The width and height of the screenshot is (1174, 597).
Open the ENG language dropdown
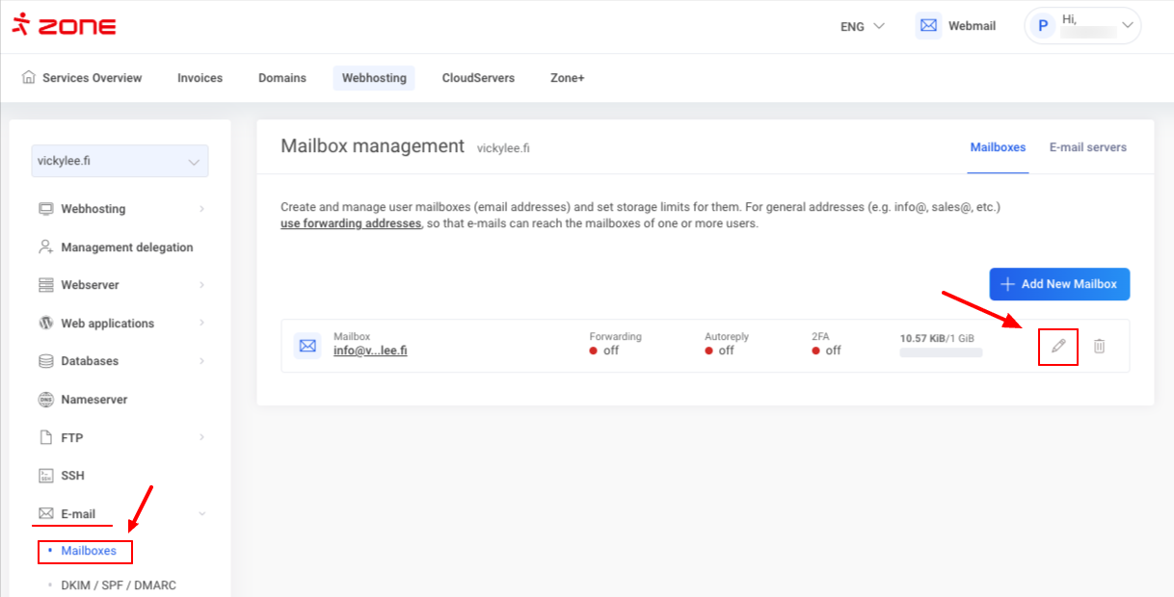(x=862, y=26)
